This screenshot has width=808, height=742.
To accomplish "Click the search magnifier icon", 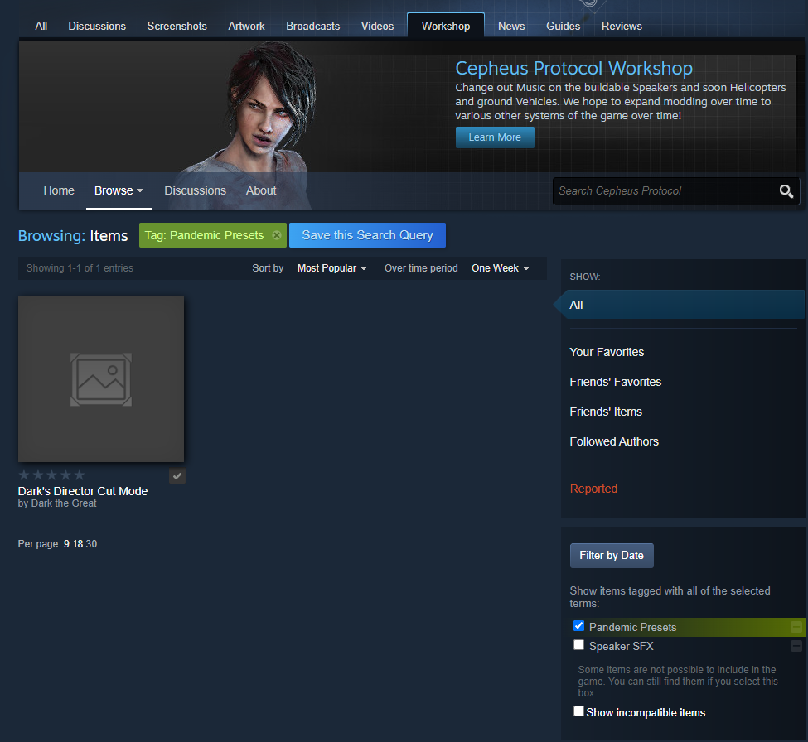I will (786, 191).
